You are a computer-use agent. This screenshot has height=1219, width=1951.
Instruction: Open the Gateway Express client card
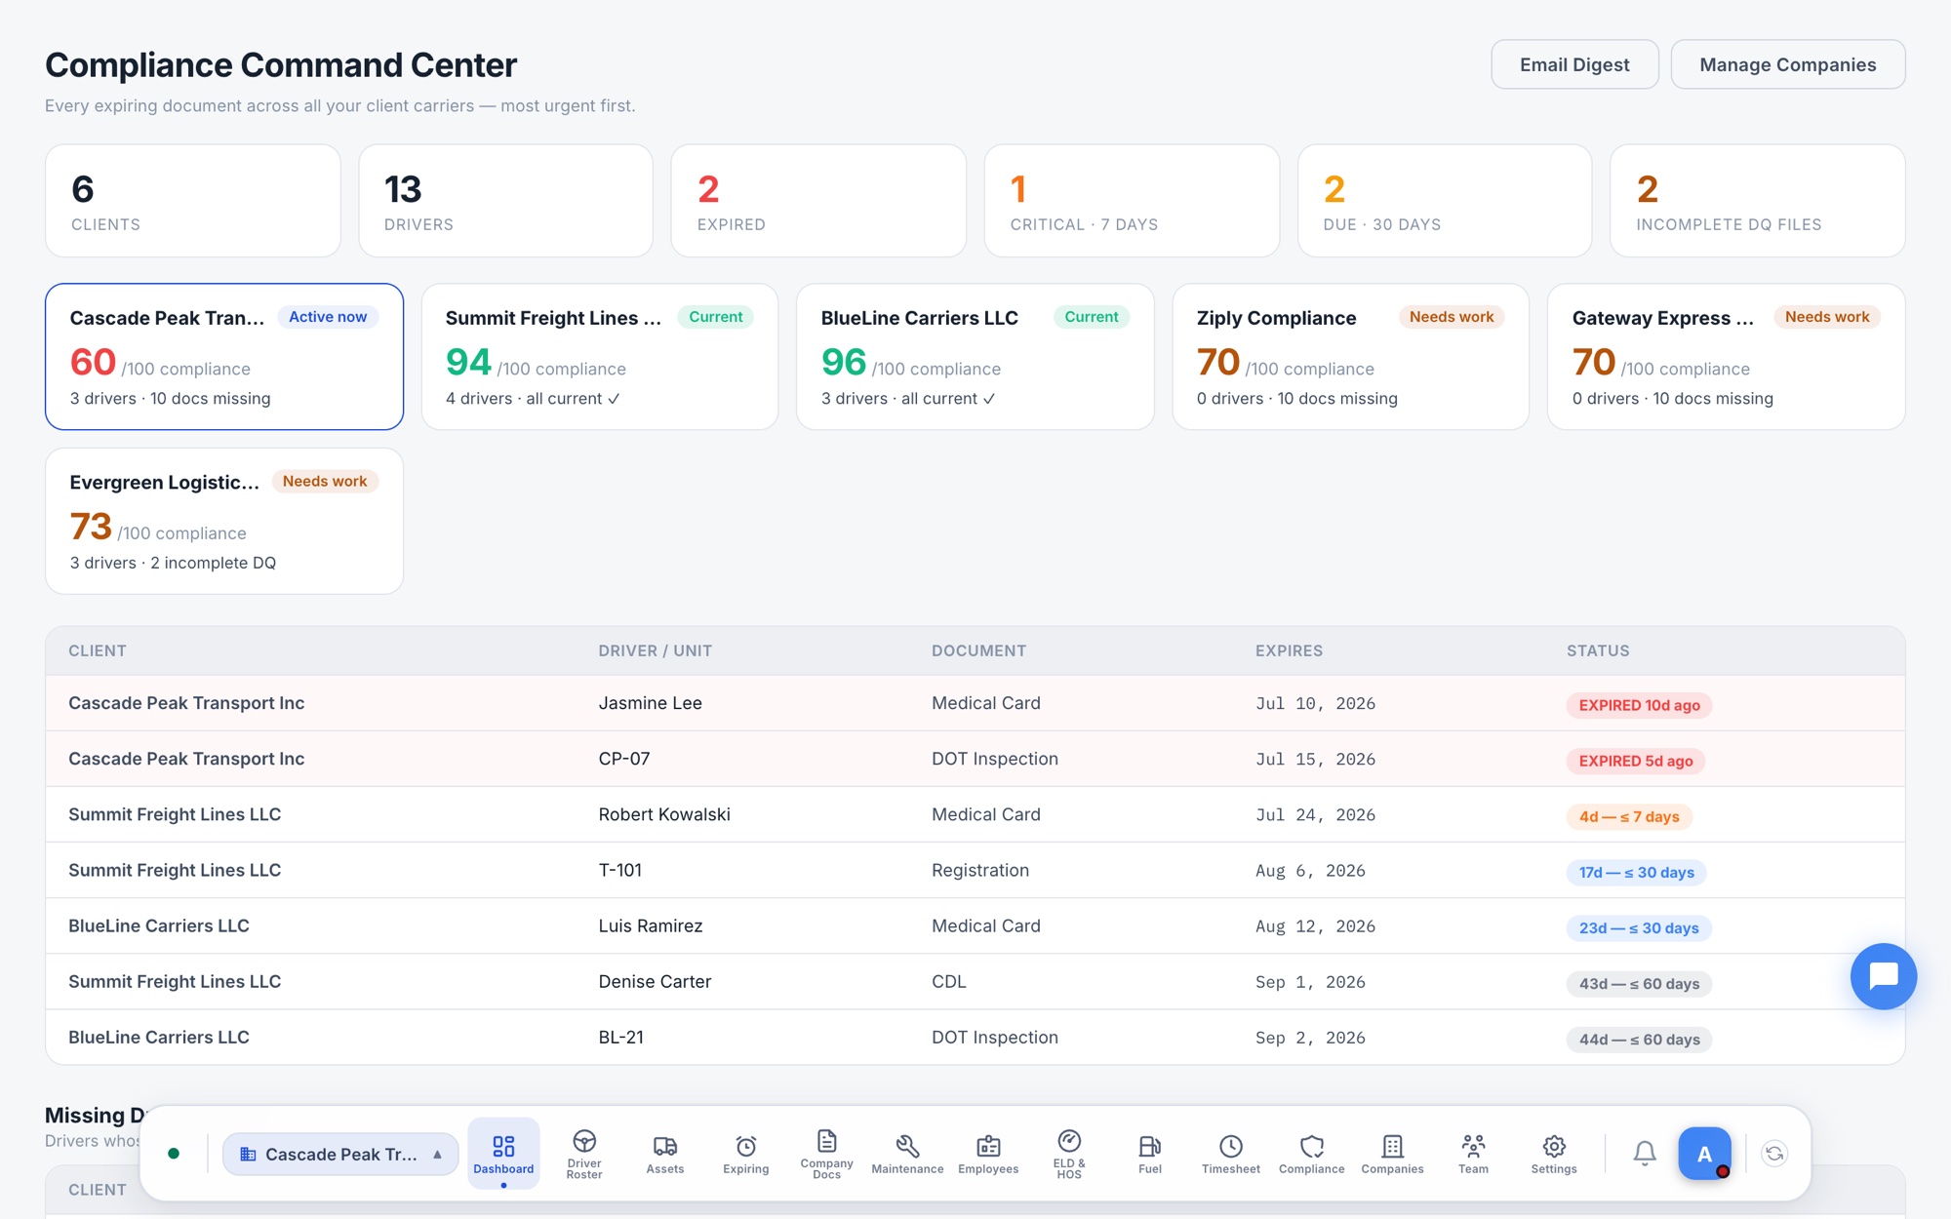tap(1727, 357)
